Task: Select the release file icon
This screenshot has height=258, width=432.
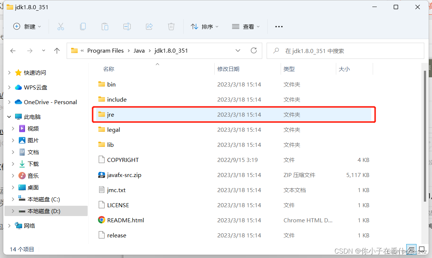Action: 101,235
